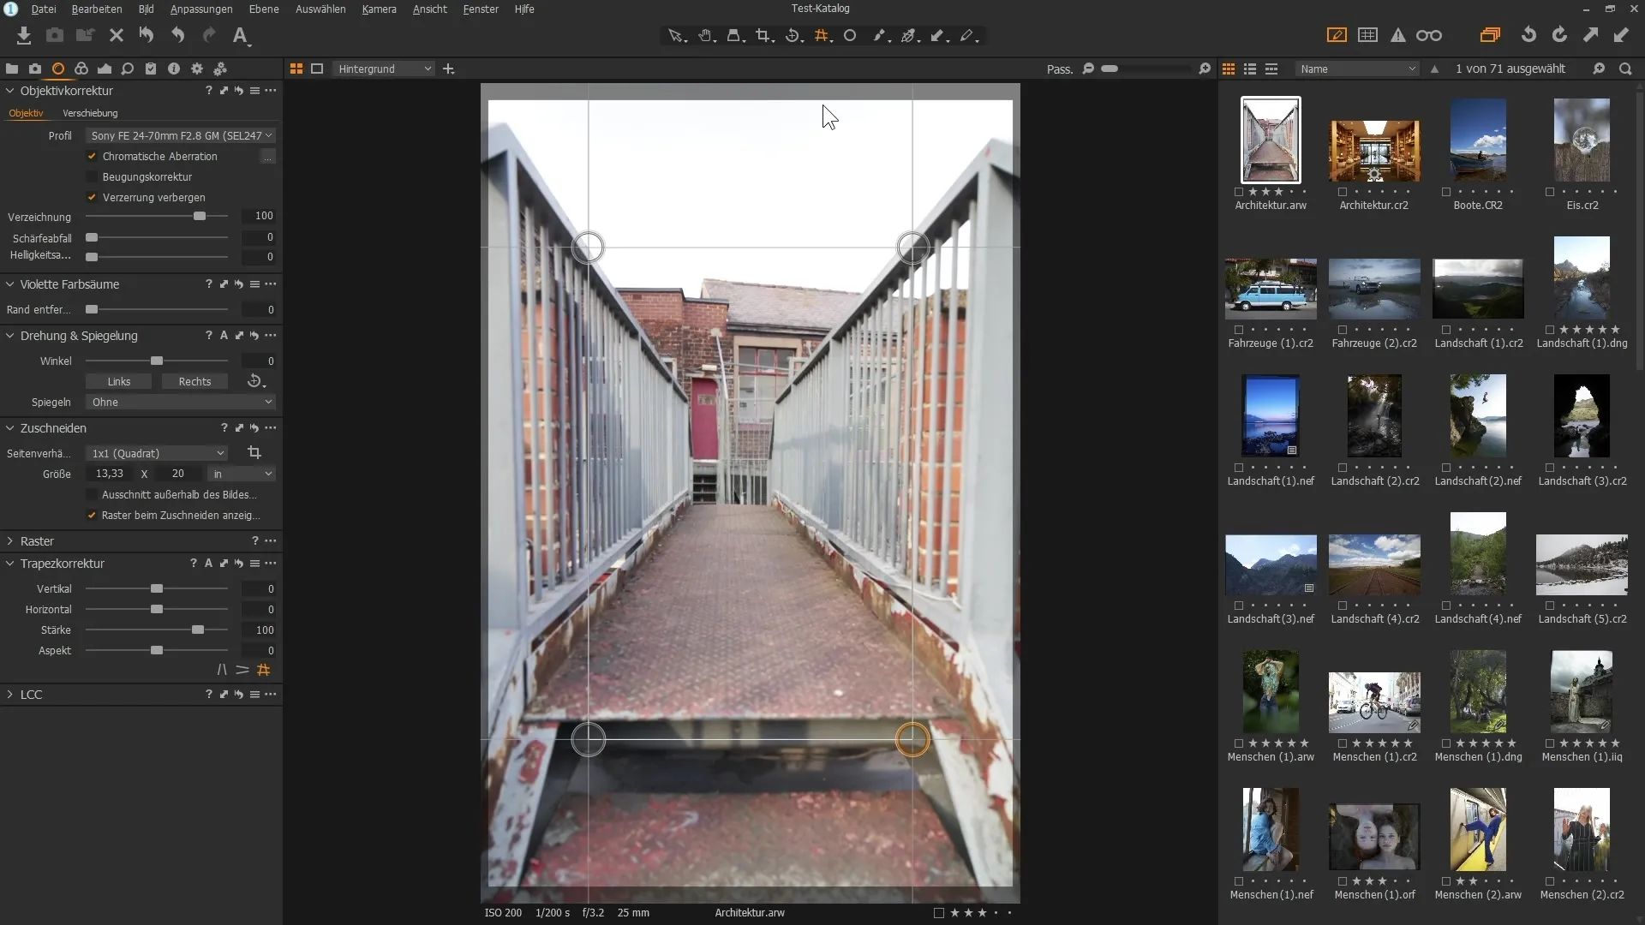Click the Links rotate button
Screen dimensions: 1645x925
pyautogui.click(x=119, y=381)
